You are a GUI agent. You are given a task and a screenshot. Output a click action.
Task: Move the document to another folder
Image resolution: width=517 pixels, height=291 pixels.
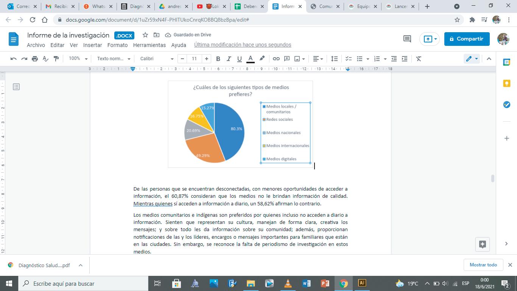156,35
